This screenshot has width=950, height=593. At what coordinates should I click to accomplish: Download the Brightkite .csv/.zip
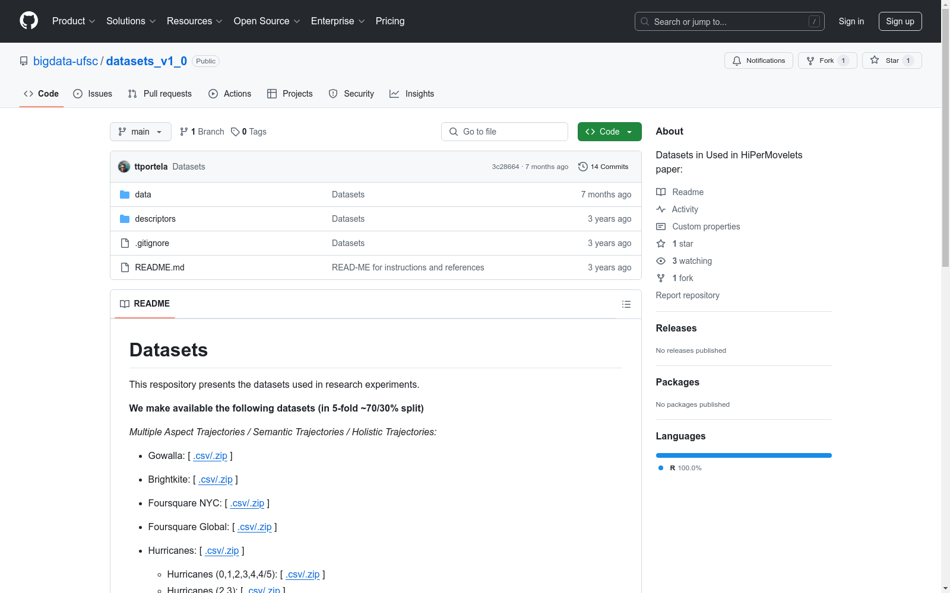[x=216, y=479]
